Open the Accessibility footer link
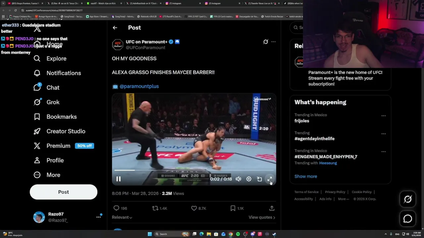The width and height of the screenshot is (424, 238). [303, 199]
